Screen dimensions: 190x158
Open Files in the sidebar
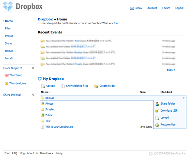tap(8, 29)
